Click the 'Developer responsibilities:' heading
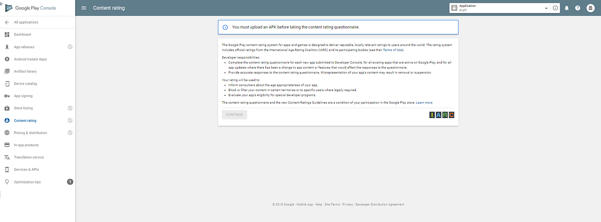 tap(241, 57)
